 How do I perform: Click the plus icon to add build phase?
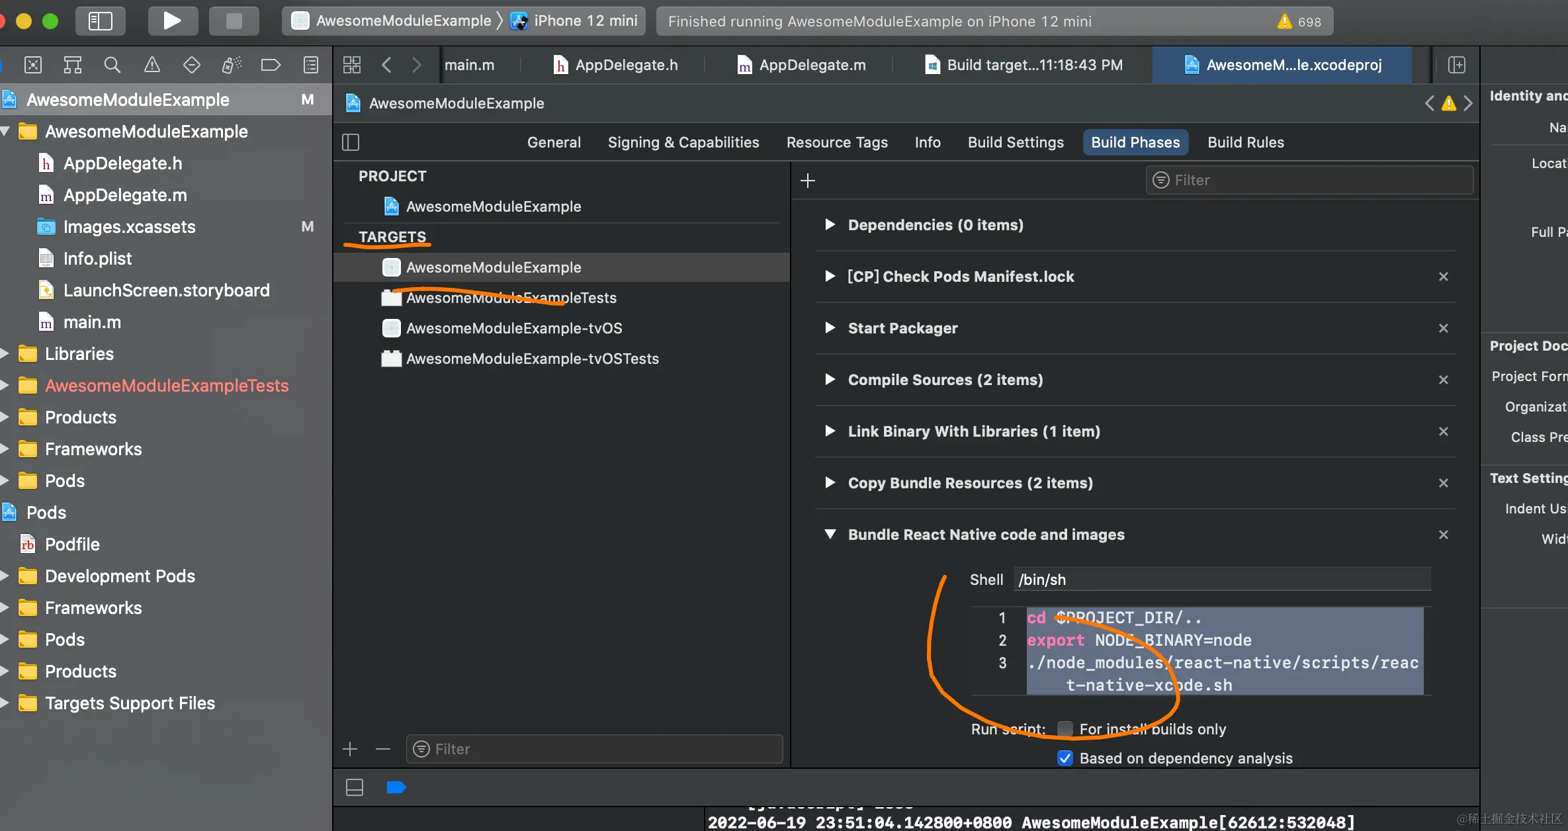coord(807,181)
